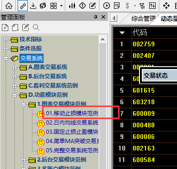Click the Home icon in toolbar
Image resolution: width=177 pixels, height=169 pixels.
(x=9, y=6)
